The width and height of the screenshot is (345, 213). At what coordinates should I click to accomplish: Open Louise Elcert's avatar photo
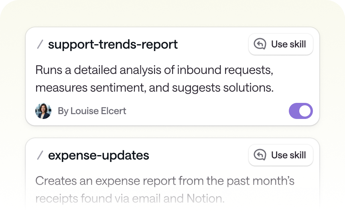coord(43,111)
